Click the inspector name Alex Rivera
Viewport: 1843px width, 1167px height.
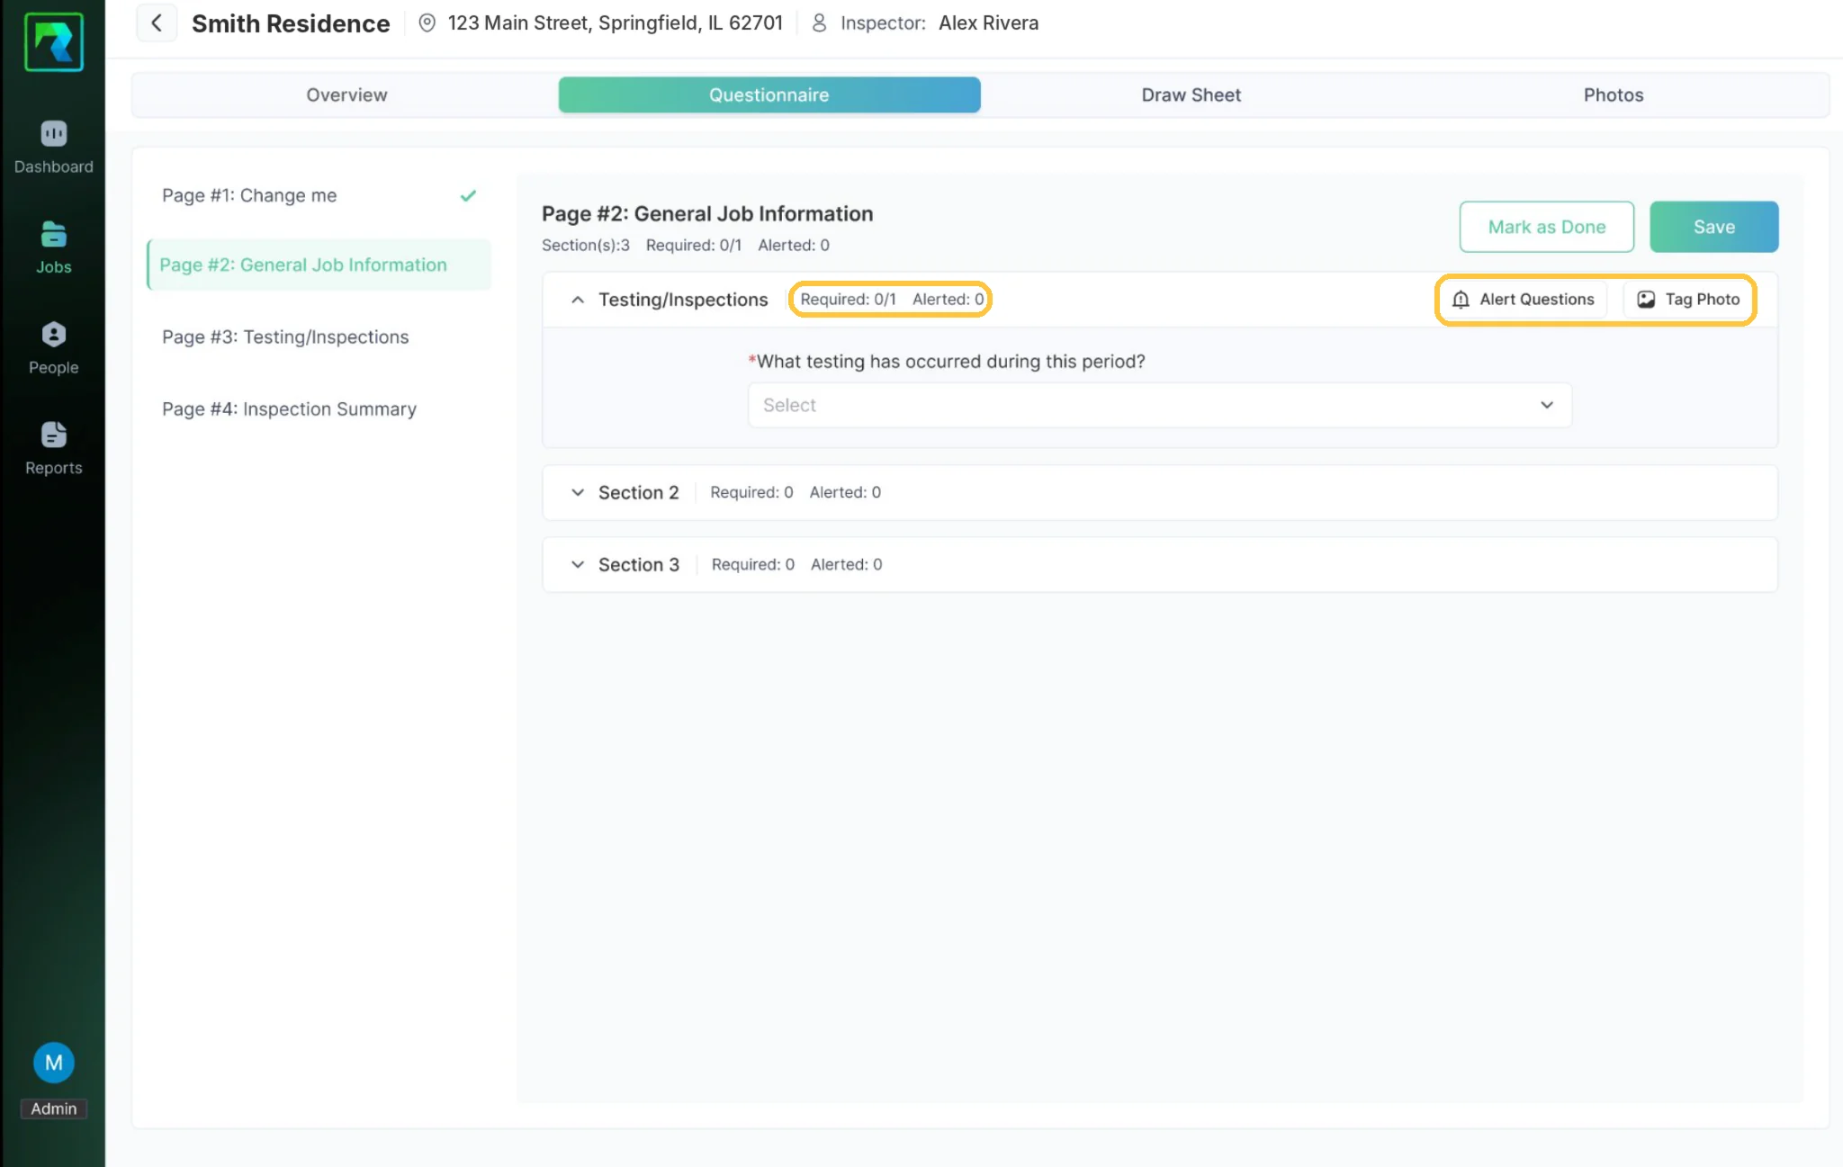pos(988,23)
